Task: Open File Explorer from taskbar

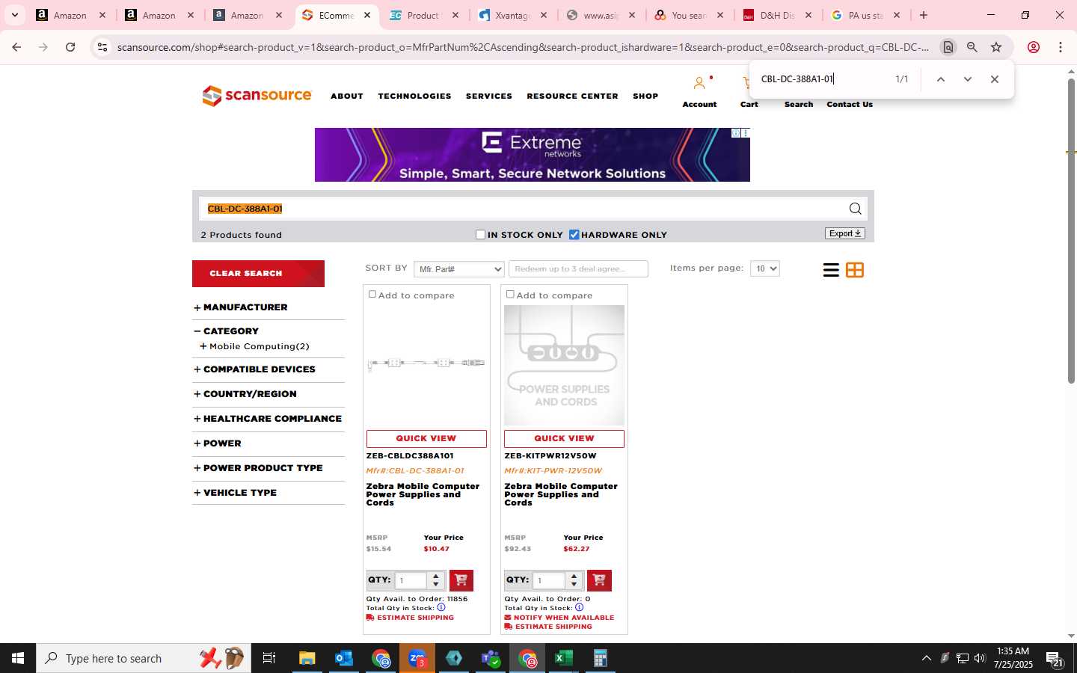Action: [307, 658]
